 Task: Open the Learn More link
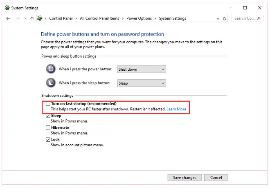pos(176,109)
